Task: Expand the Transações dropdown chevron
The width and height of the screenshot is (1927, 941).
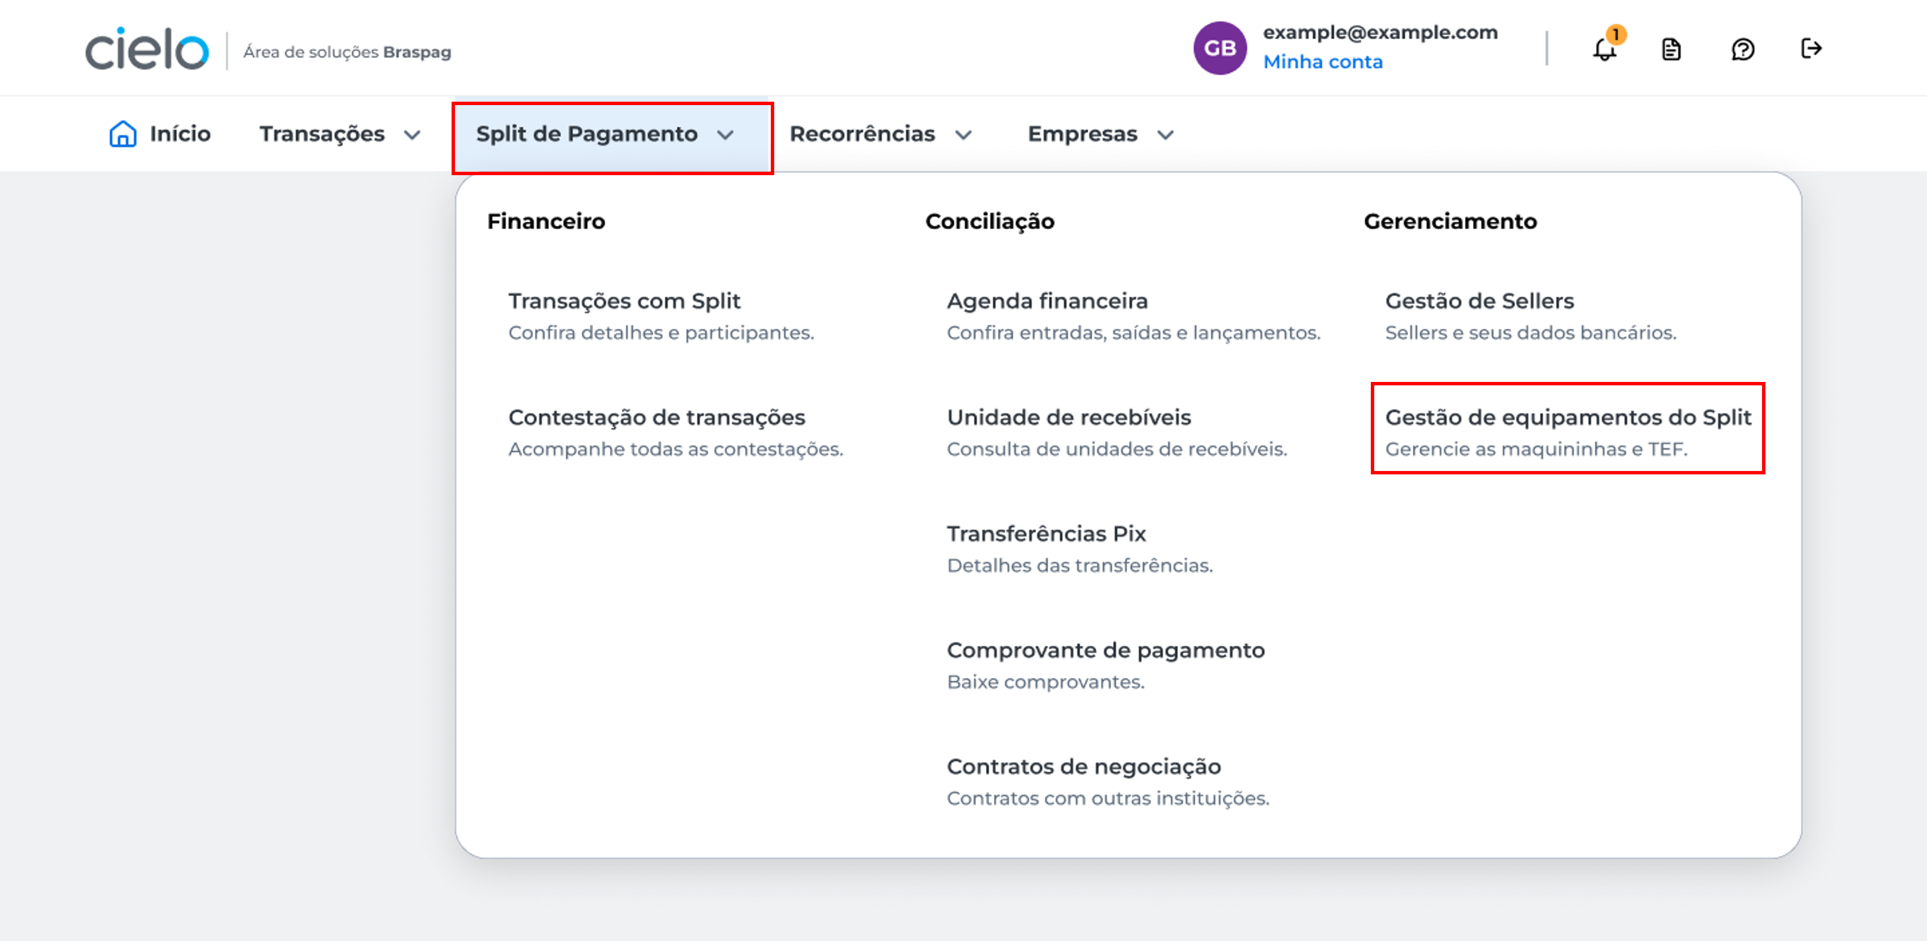Action: (x=412, y=135)
